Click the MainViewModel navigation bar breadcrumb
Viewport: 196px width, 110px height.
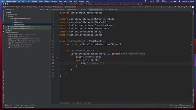pyautogui.click(x=70, y=7)
